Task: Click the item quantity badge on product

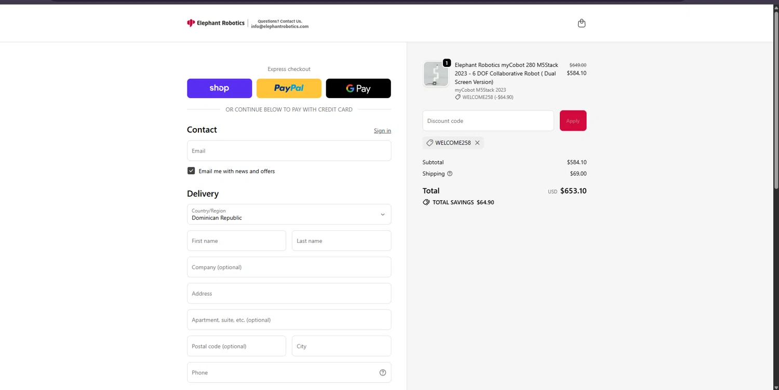Action: tap(447, 63)
